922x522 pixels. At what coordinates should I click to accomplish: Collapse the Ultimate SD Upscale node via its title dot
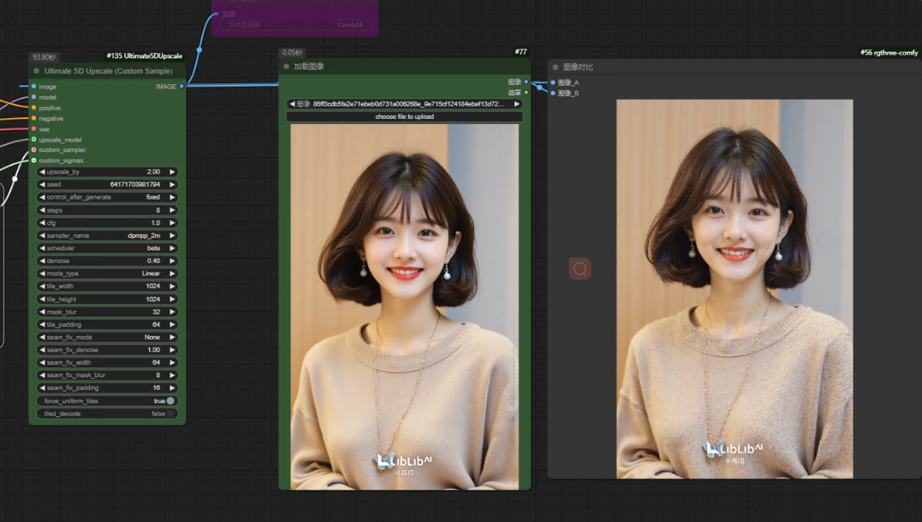point(35,71)
